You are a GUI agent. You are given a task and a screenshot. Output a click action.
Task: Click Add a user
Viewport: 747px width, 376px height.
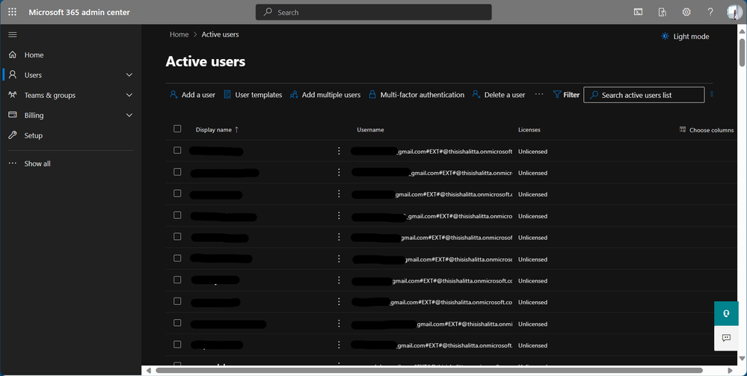192,95
